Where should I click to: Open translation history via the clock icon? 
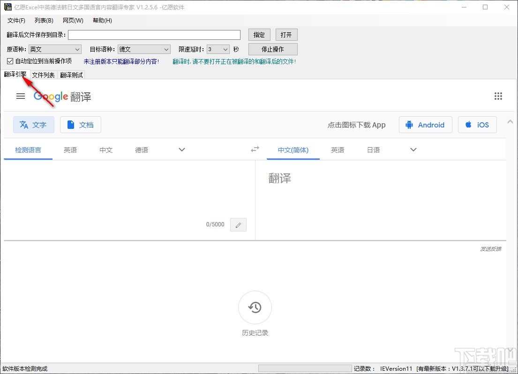pyautogui.click(x=255, y=307)
